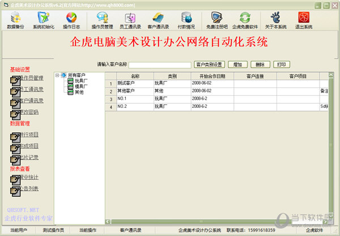
Task: Open the 公告列表 link
Action: click(29, 188)
